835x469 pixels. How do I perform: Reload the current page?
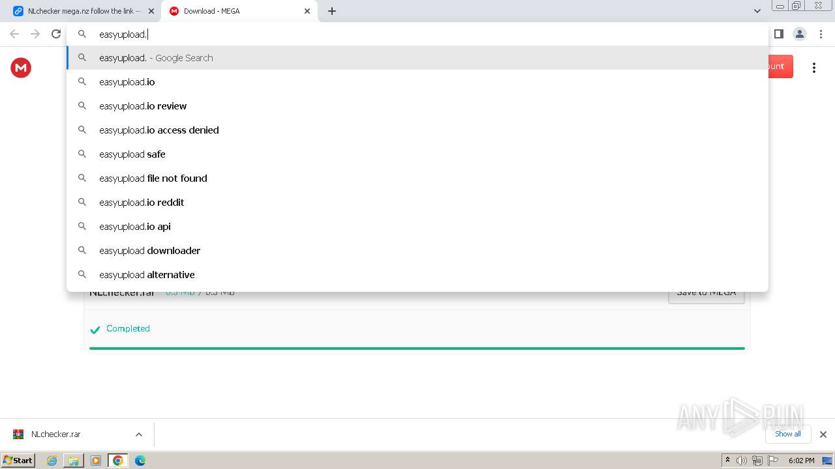point(56,34)
